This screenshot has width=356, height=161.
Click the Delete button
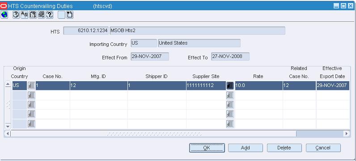point(284,148)
